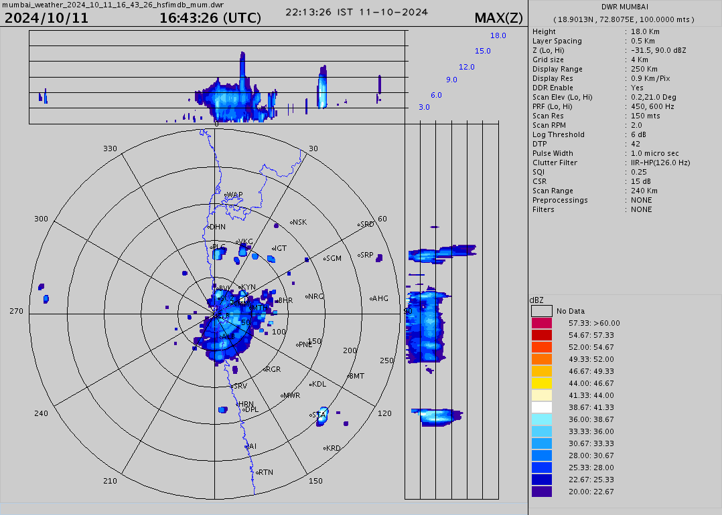Click the radar coordinates text line
Screen dimensions: 722x515
point(624,20)
